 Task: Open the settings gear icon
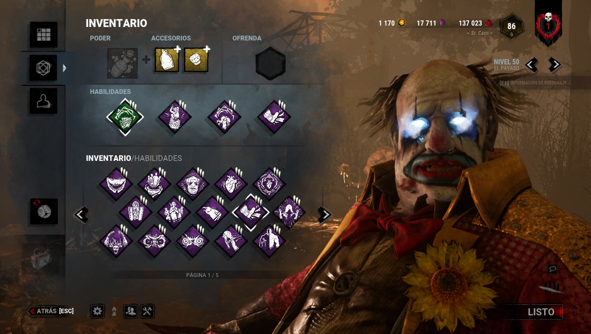(97, 311)
